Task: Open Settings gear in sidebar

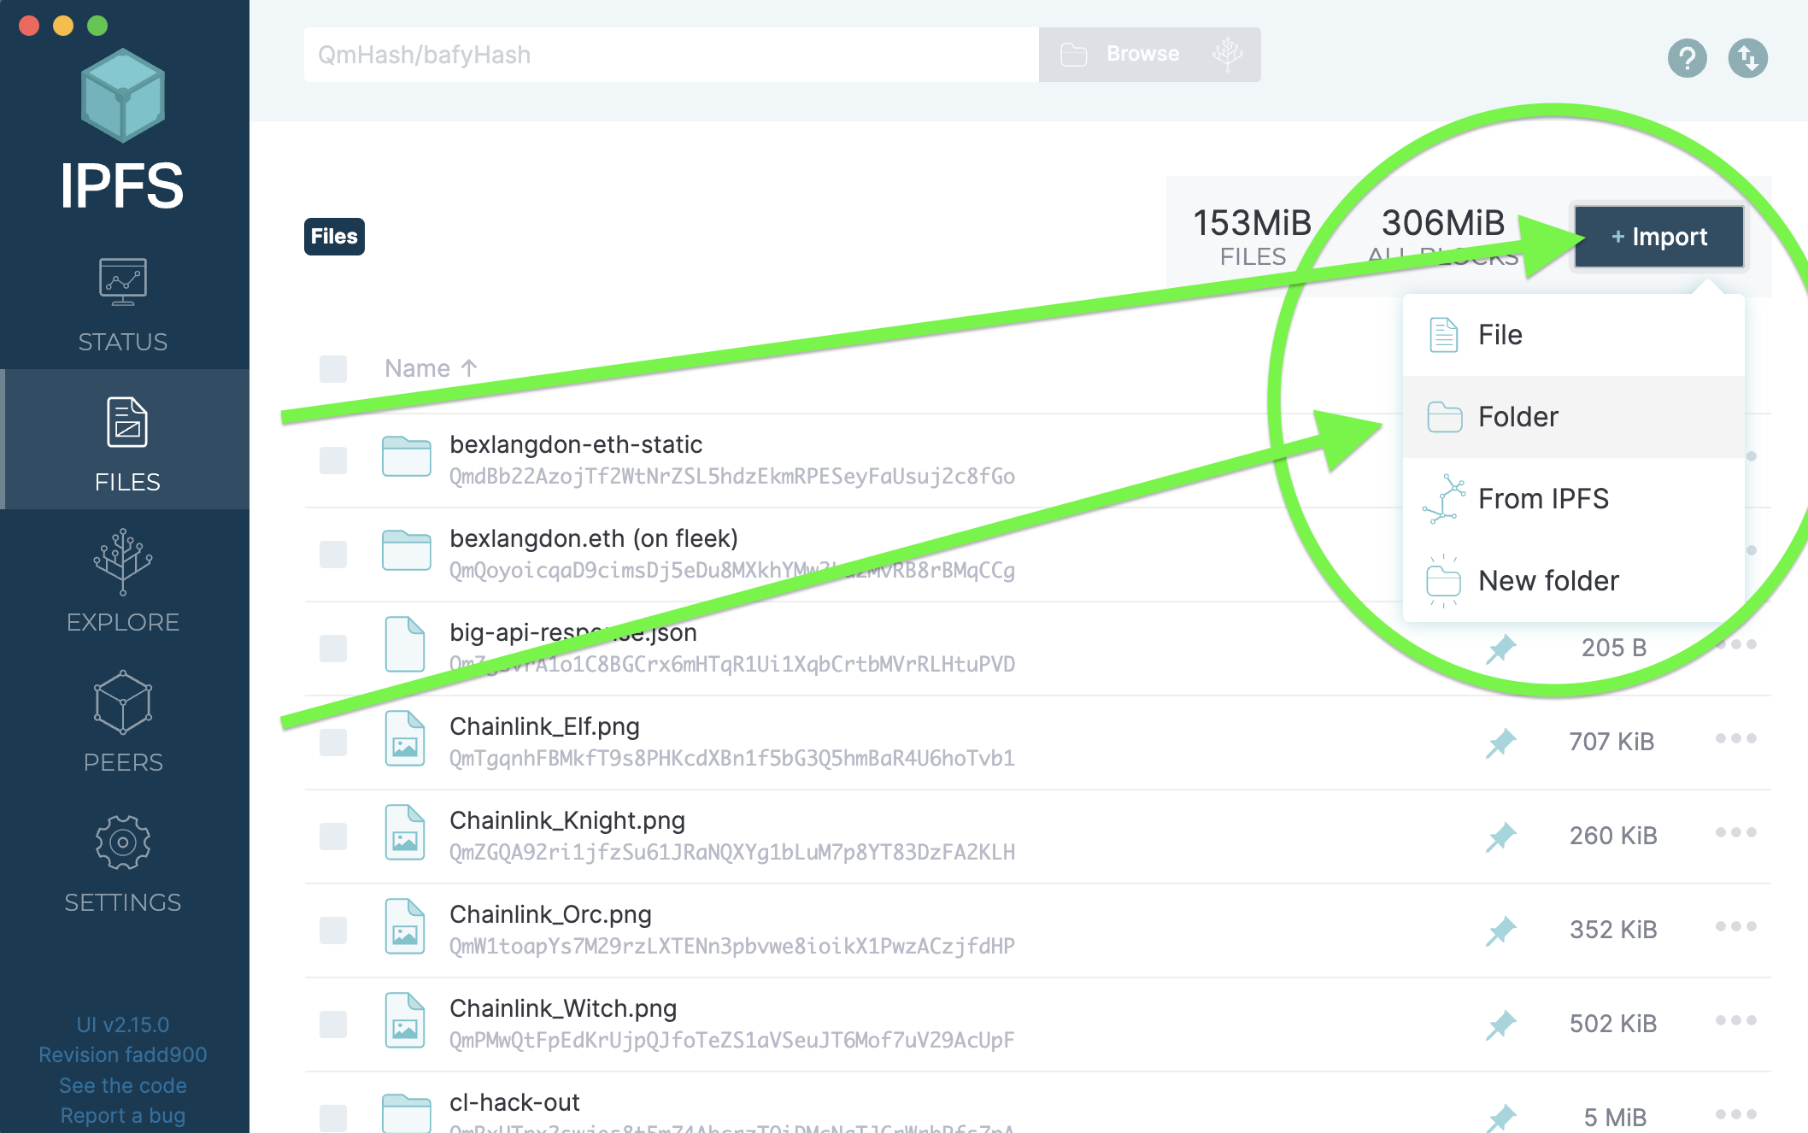Action: click(123, 843)
